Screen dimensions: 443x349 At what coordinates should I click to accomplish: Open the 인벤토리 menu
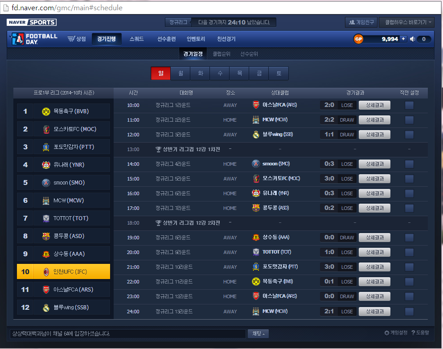[196, 39]
